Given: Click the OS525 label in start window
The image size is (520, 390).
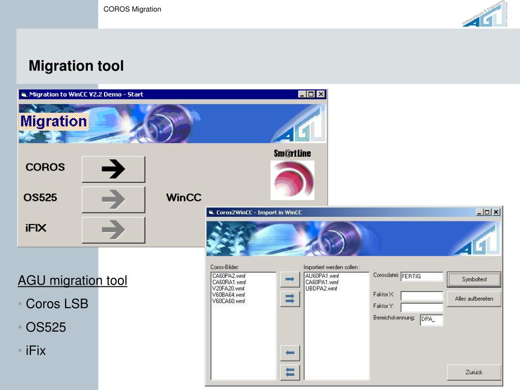Looking at the screenshot, I should 41,198.
